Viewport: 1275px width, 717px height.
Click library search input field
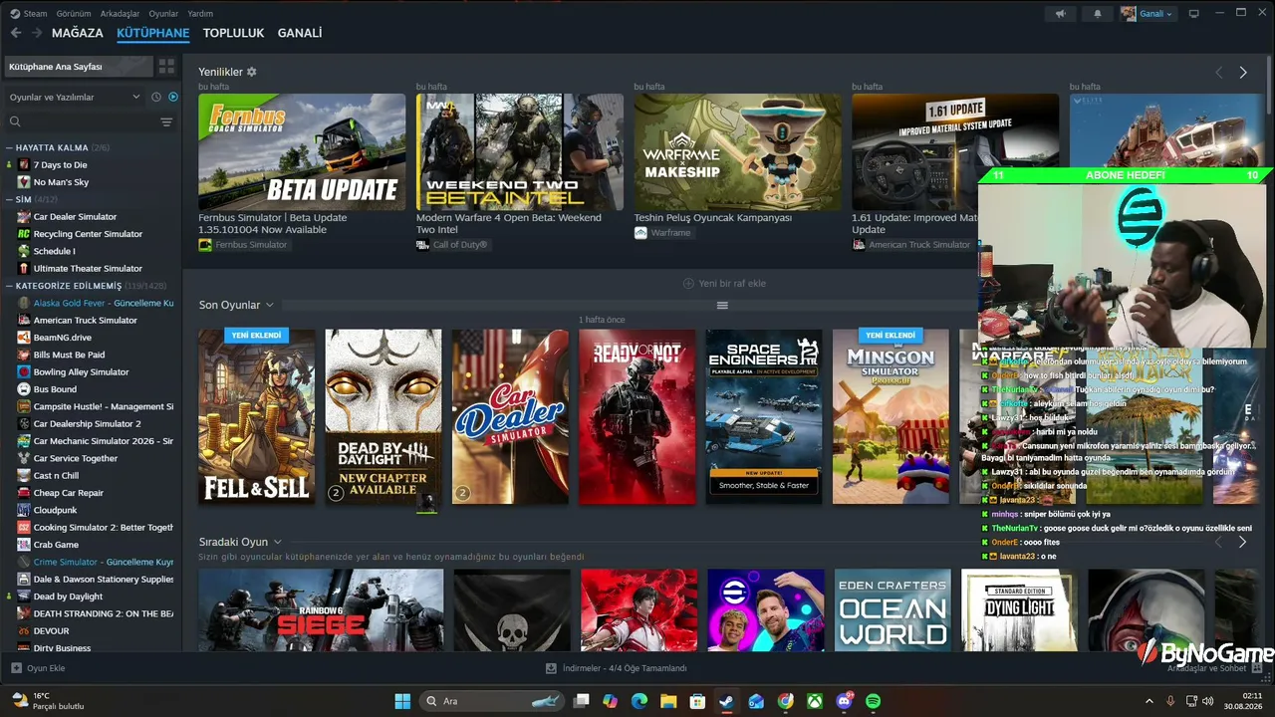point(80,122)
